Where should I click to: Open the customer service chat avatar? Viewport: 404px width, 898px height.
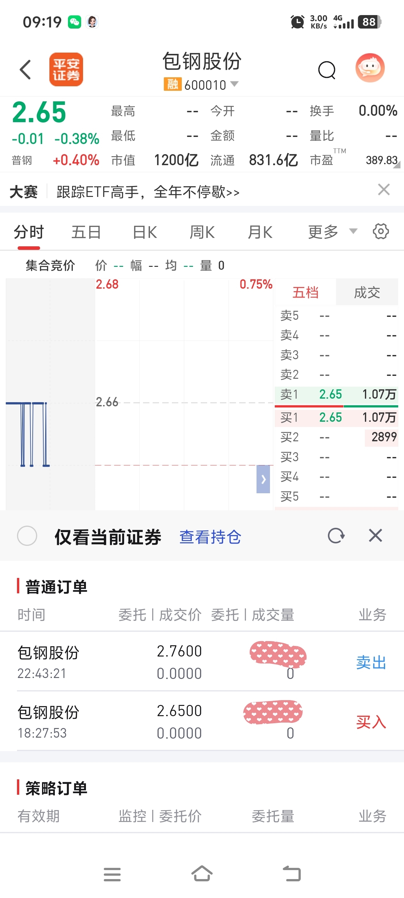tap(370, 68)
